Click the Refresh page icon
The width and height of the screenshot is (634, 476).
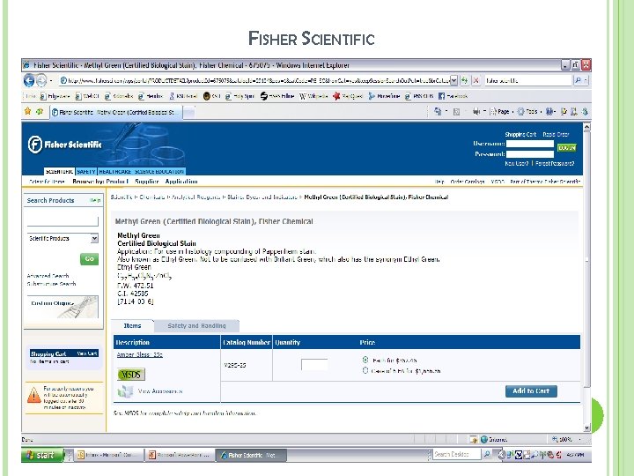pos(465,80)
